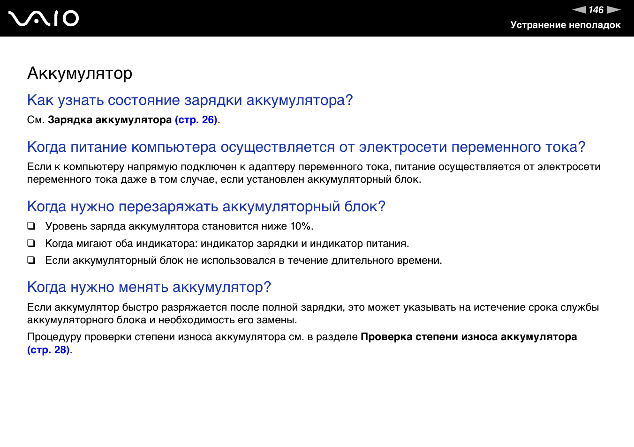
Task: Check the box beside Если аккумуляторный блок не использовался
Action: (x=31, y=260)
